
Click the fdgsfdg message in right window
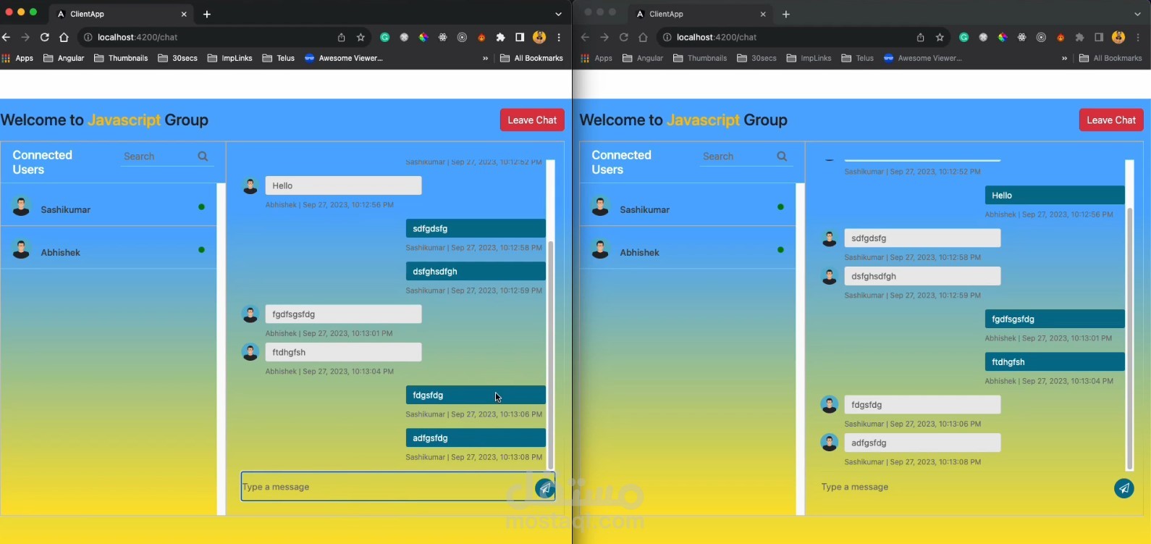point(922,404)
